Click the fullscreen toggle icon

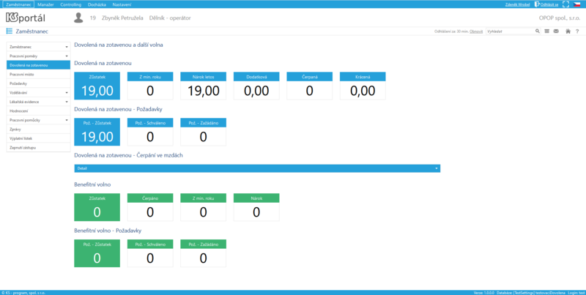[565, 4]
